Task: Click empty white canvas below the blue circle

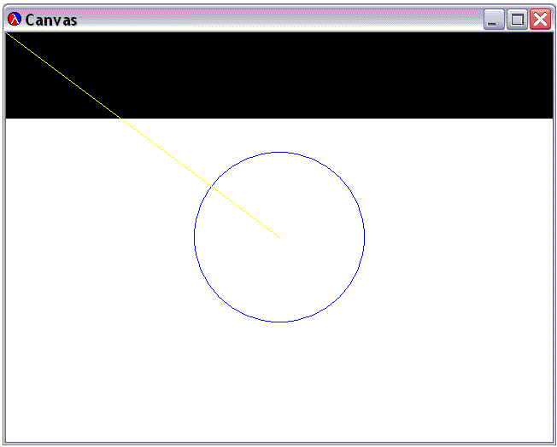Action: 279,384
